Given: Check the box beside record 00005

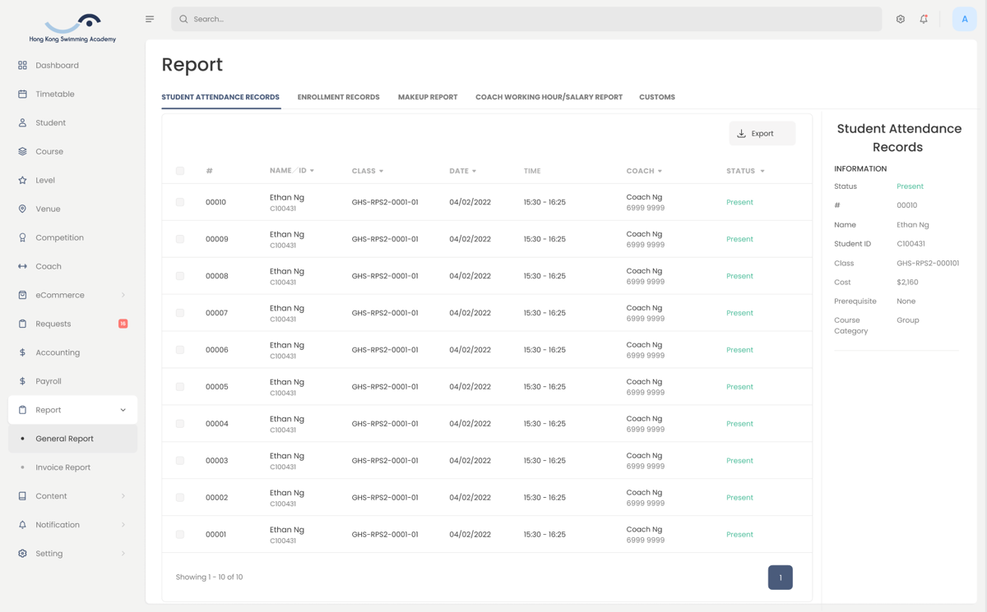Looking at the screenshot, I should coord(180,387).
